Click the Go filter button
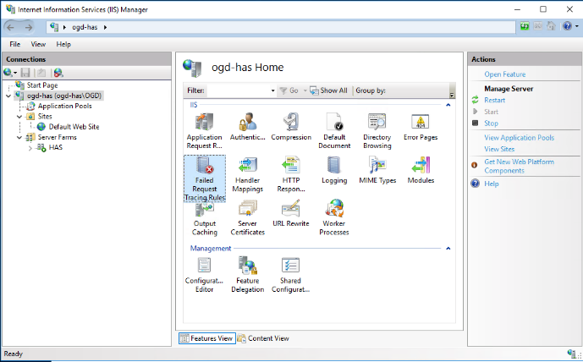Screen dimensions: 583x362 coord(289,90)
